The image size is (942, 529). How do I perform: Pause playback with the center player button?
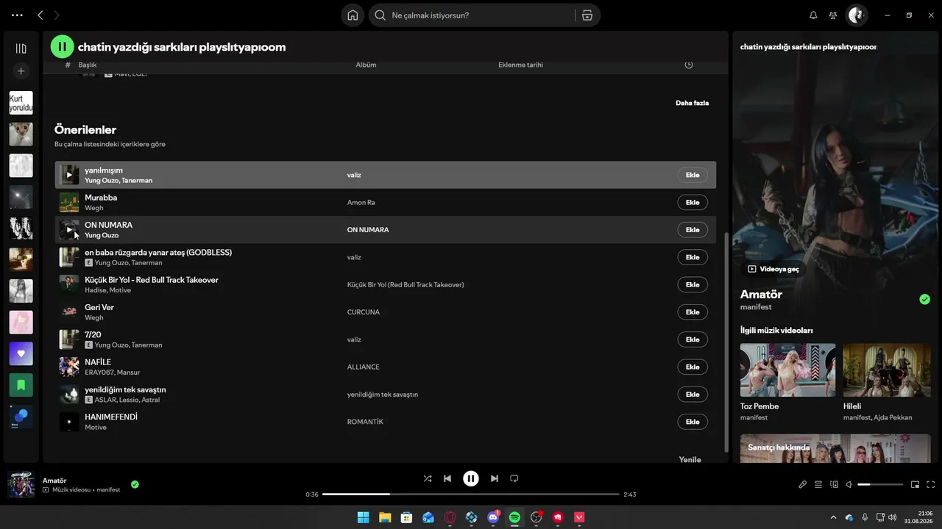click(x=471, y=478)
